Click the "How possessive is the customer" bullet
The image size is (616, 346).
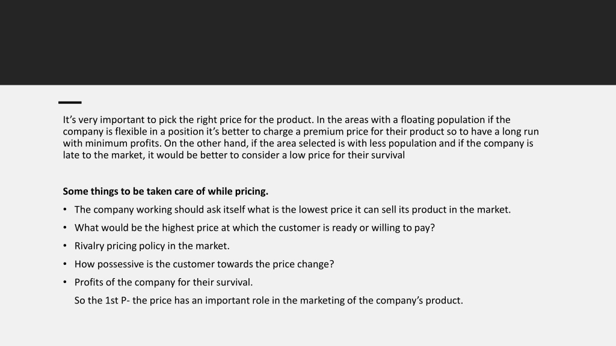(x=205, y=264)
